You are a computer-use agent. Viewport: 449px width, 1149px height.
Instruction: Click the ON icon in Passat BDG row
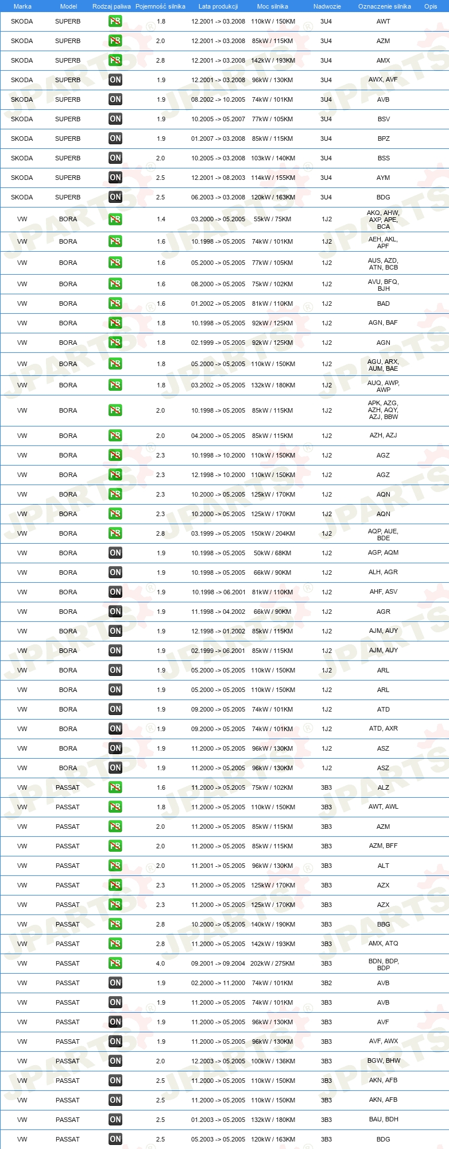115,1139
